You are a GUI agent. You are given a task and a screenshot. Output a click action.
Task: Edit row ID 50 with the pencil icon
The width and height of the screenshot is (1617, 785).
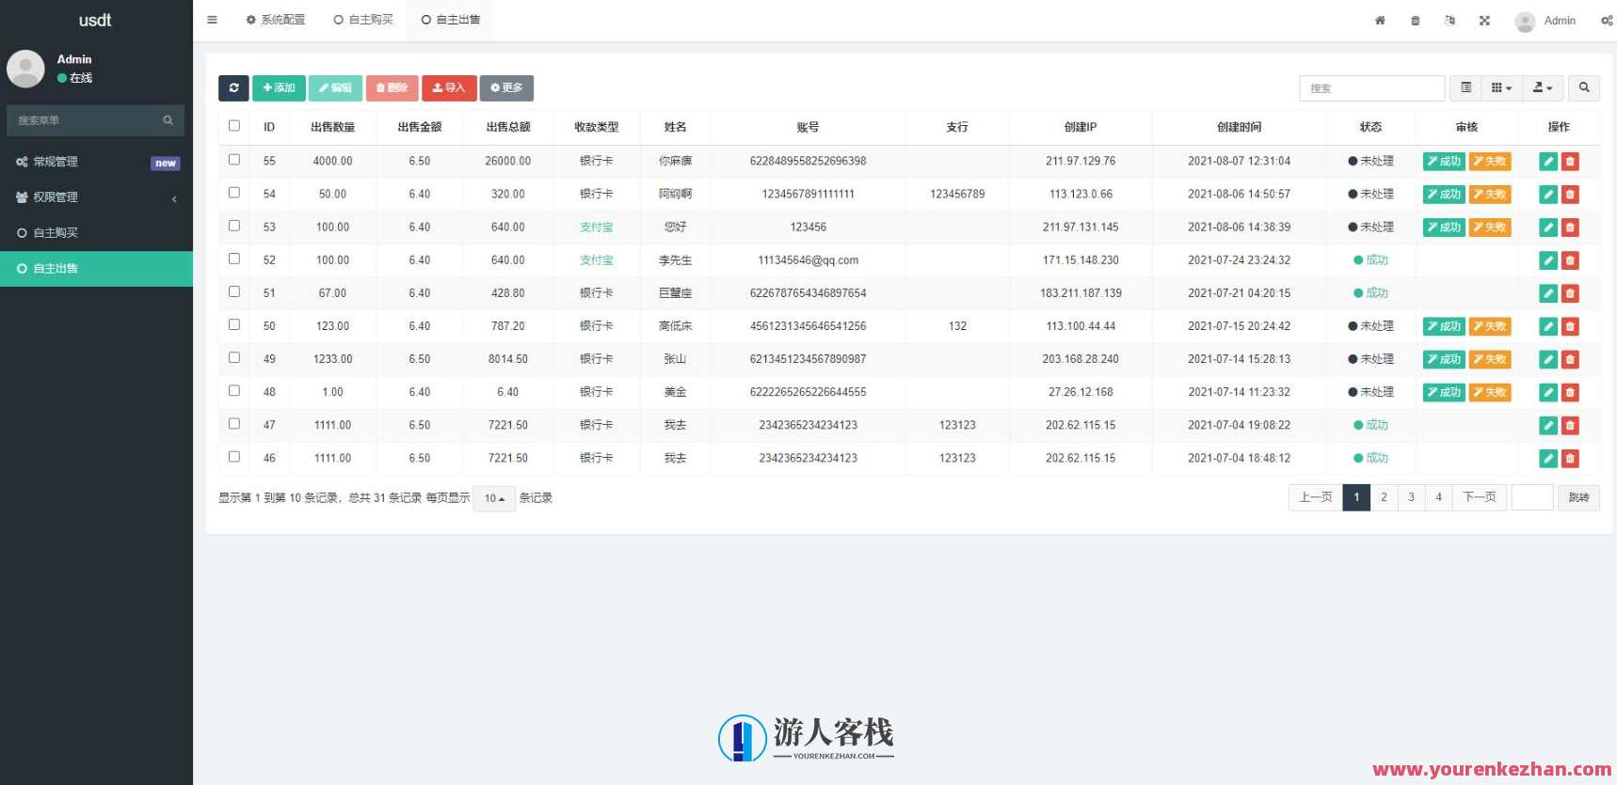(1547, 326)
